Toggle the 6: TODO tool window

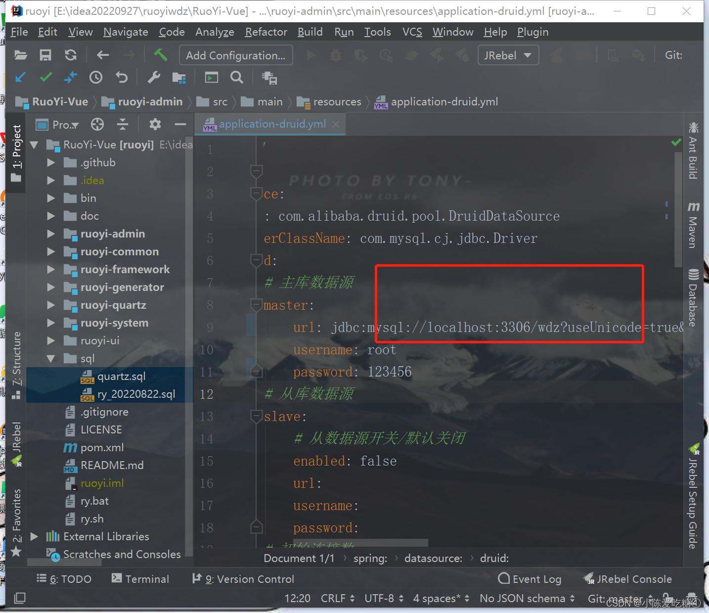tap(64, 579)
